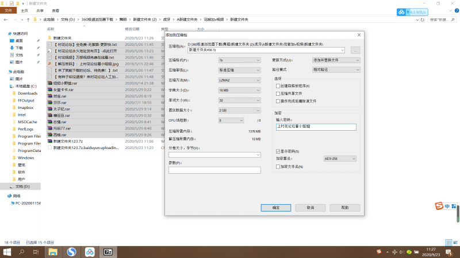Enable 创建自释放程序 checkbox
Image resolution: width=460 pixels, height=258 pixels.
[x=278, y=85]
